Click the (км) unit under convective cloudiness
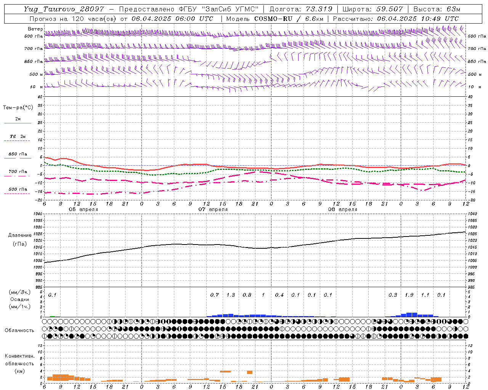Screen dimensions: 488x390 [x=19, y=371]
